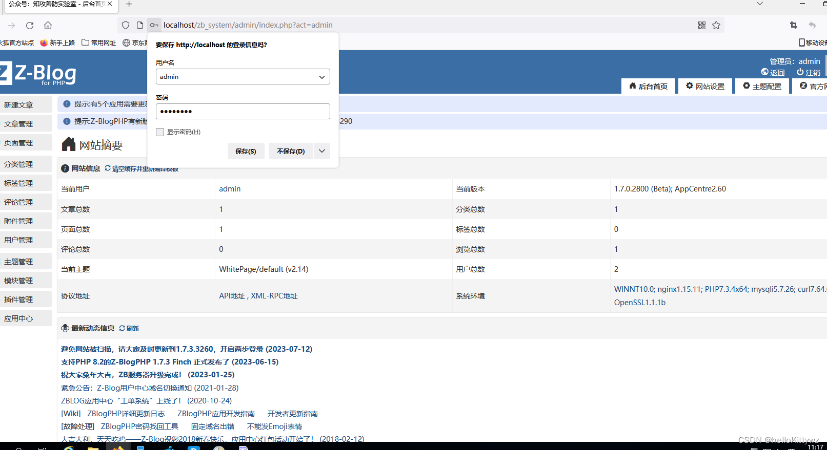Image resolution: width=827 pixels, height=450 pixels.
Task: Open 文章管理 in the sidebar
Action: [x=26, y=123]
